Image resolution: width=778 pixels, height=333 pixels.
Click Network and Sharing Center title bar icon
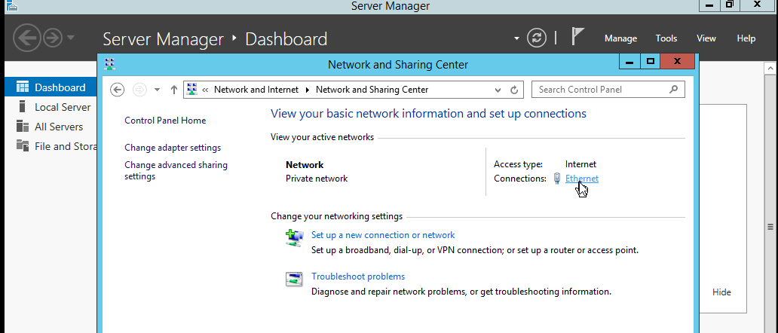click(110, 63)
